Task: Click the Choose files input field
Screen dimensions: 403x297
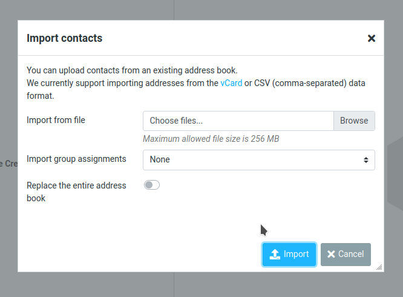Action: point(238,121)
